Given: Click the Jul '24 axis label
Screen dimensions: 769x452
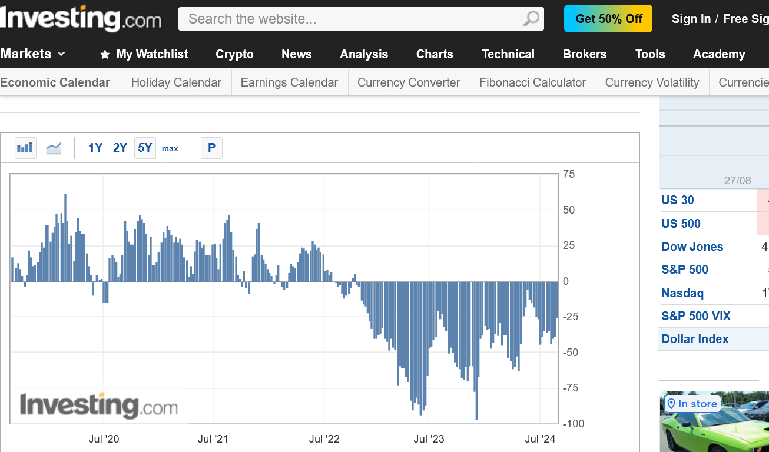Looking at the screenshot, I should pos(540,439).
